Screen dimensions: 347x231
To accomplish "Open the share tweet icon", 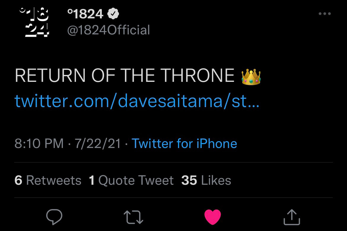I will coord(292,217).
